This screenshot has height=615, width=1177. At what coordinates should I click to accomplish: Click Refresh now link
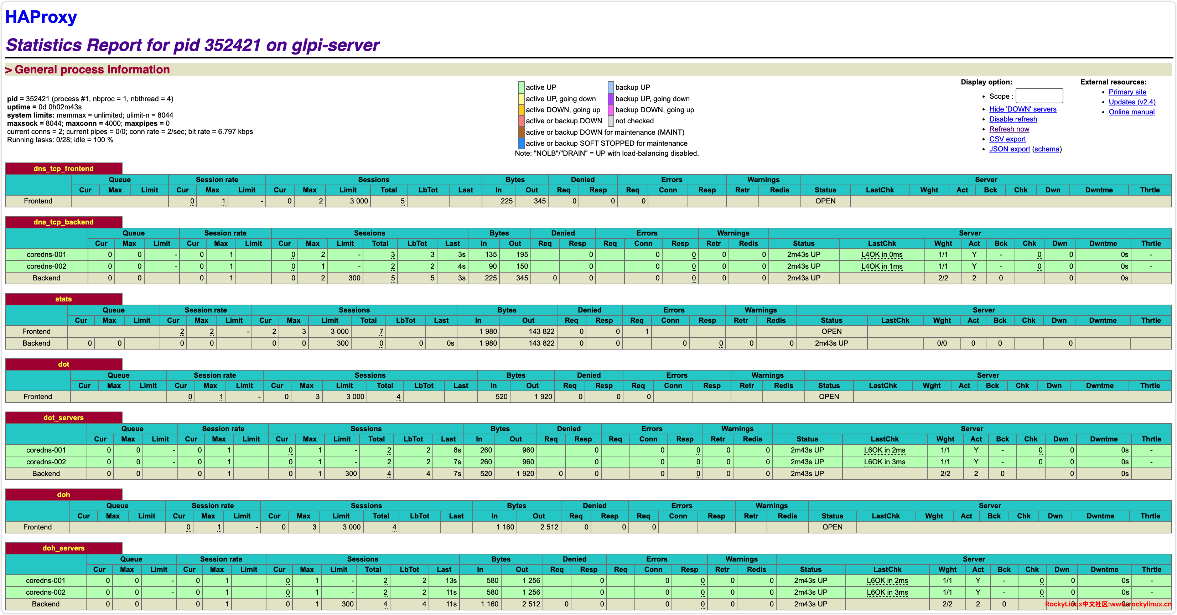click(x=1009, y=129)
